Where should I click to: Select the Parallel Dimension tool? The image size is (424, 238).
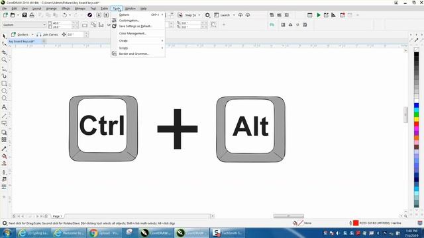click(4, 116)
